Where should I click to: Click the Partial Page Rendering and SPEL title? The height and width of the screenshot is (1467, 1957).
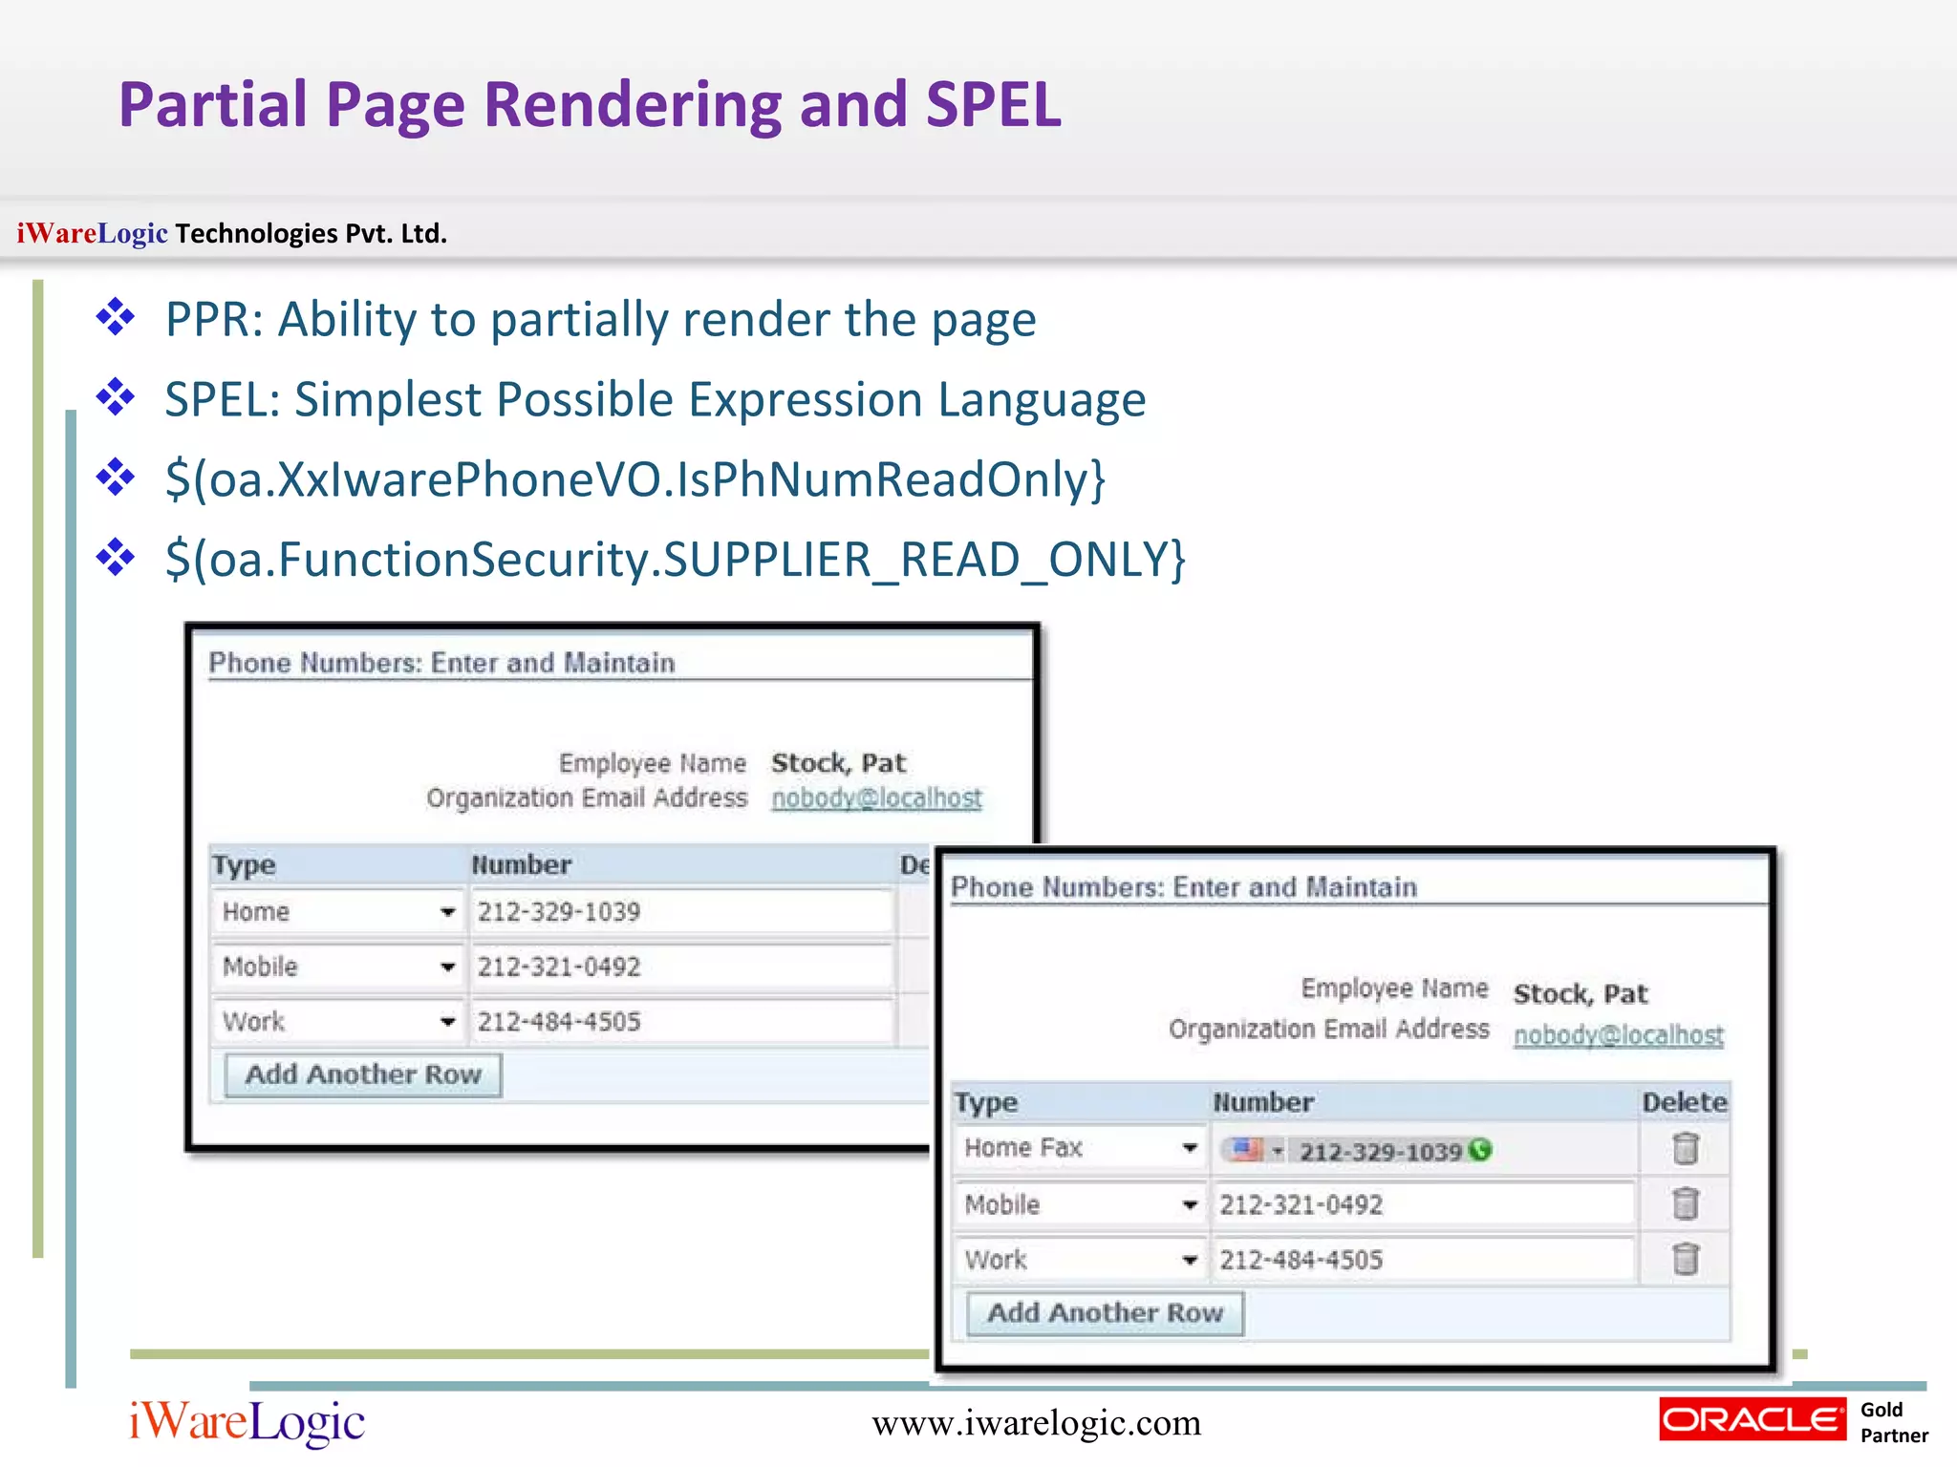pyautogui.click(x=590, y=105)
